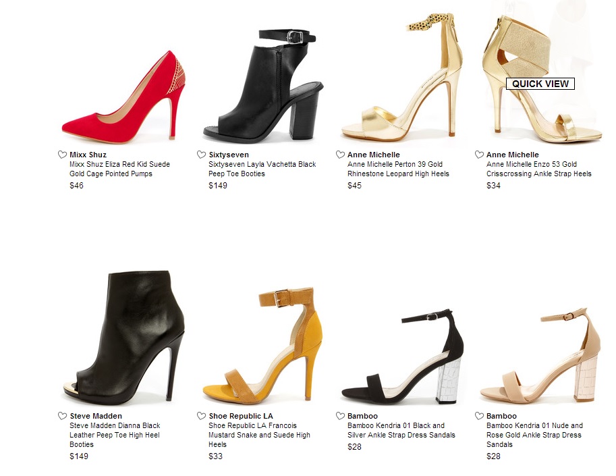Open Quick View for gold crisscrossing heels
The image size is (616, 476).
coord(540,84)
